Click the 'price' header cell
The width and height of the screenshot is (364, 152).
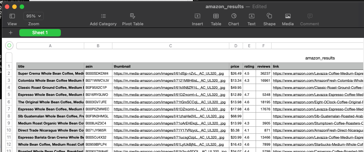click(236, 67)
